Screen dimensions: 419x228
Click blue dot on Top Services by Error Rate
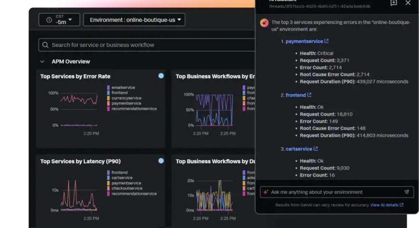[x=161, y=76]
